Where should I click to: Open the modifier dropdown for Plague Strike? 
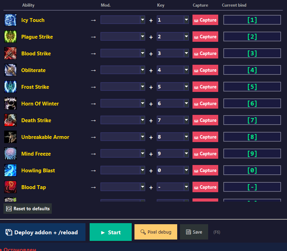(123, 36)
